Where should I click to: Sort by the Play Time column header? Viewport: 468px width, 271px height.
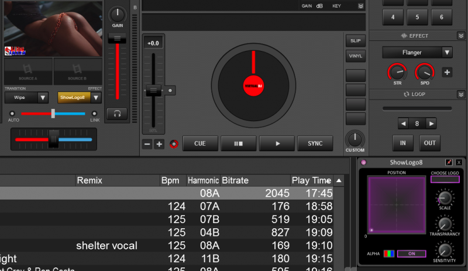(311, 181)
